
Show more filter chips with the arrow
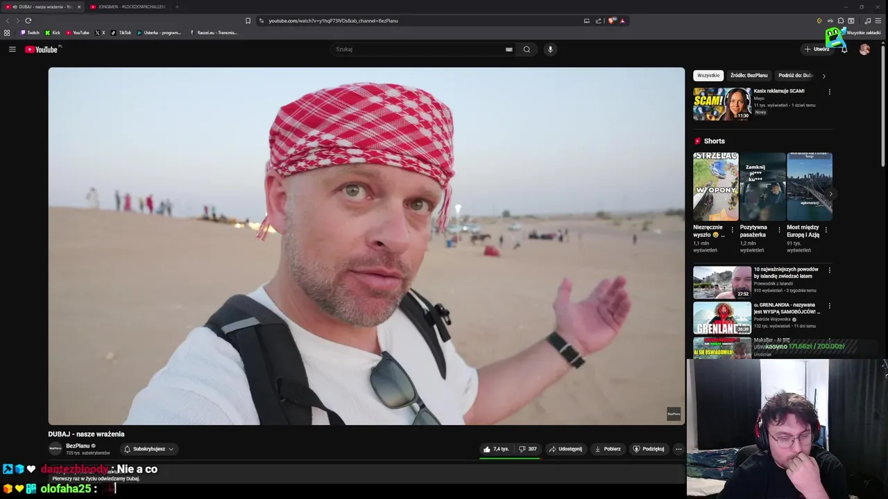tap(823, 76)
